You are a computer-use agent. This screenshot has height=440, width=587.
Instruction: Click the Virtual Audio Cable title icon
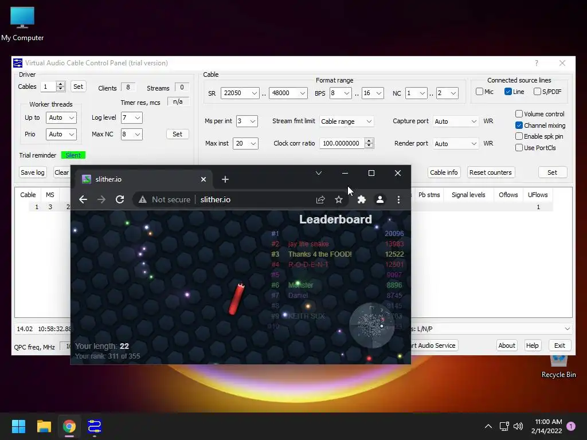pos(18,63)
